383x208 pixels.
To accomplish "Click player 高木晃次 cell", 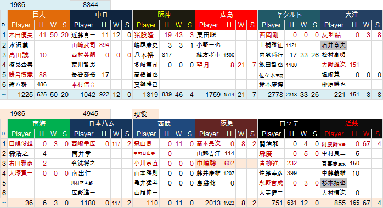I will click(209, 144).
